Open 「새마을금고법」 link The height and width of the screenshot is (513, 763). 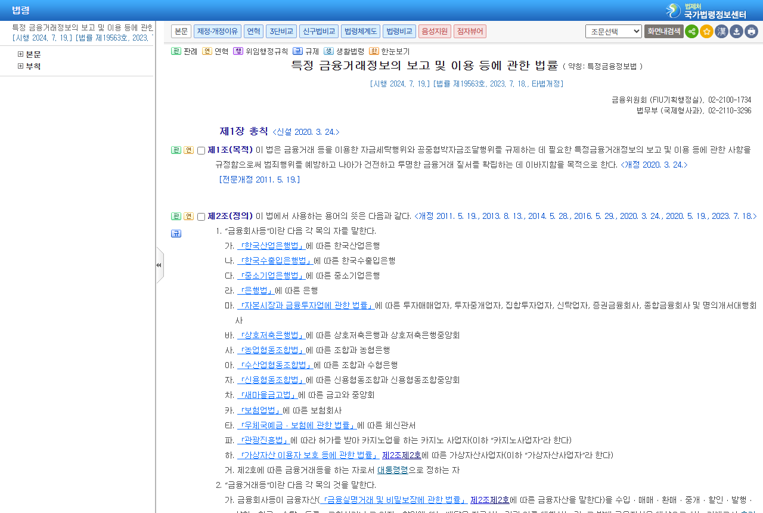click(x=268, y=395)
